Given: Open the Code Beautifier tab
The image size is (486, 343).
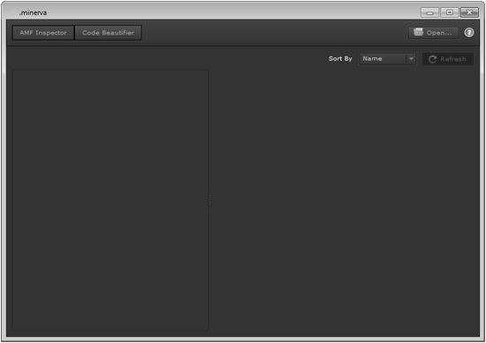Looking at the screenshot, I should coord(108,33).
